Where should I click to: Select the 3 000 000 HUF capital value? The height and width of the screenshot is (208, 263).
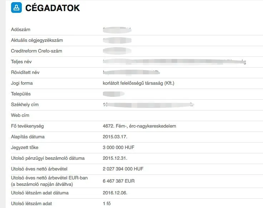click(119, 148)
